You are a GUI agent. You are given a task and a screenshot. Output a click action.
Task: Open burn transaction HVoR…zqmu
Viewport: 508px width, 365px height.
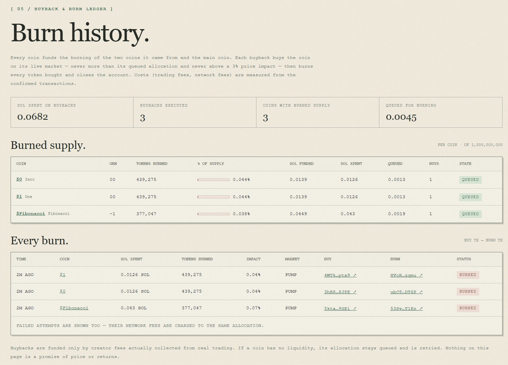point(406,275)
